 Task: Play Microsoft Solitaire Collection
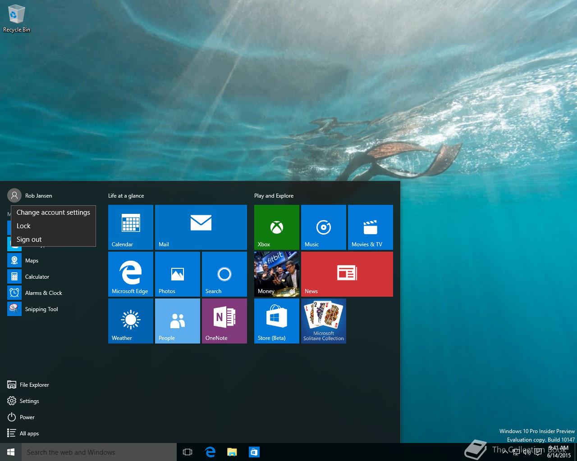tap(323, 321)
